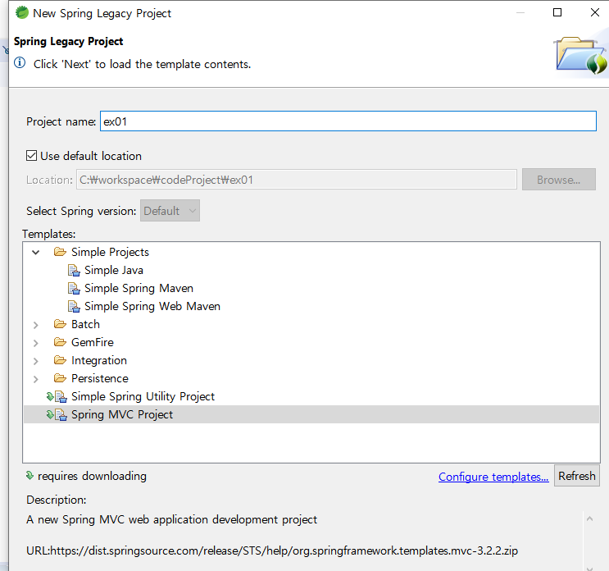
Task: Click the requires downloading legend icon
Action: point(30,475)
